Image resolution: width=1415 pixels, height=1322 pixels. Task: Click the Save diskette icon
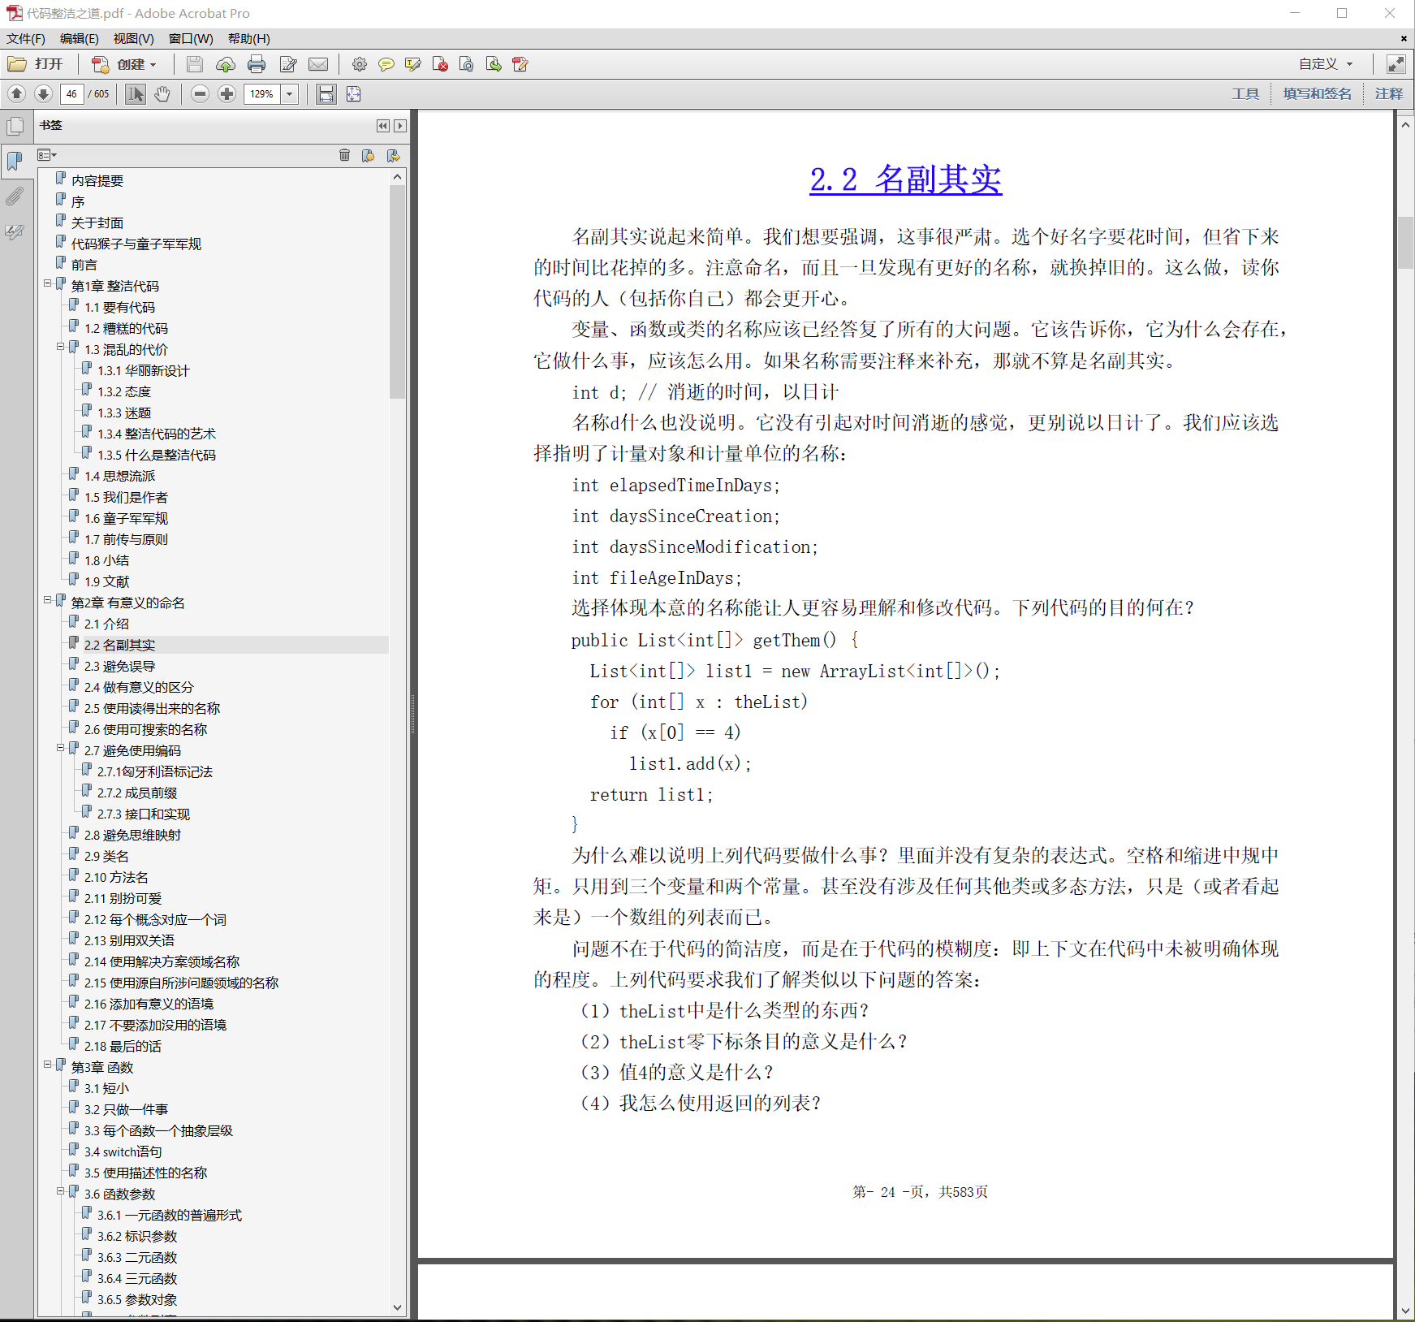195,64
